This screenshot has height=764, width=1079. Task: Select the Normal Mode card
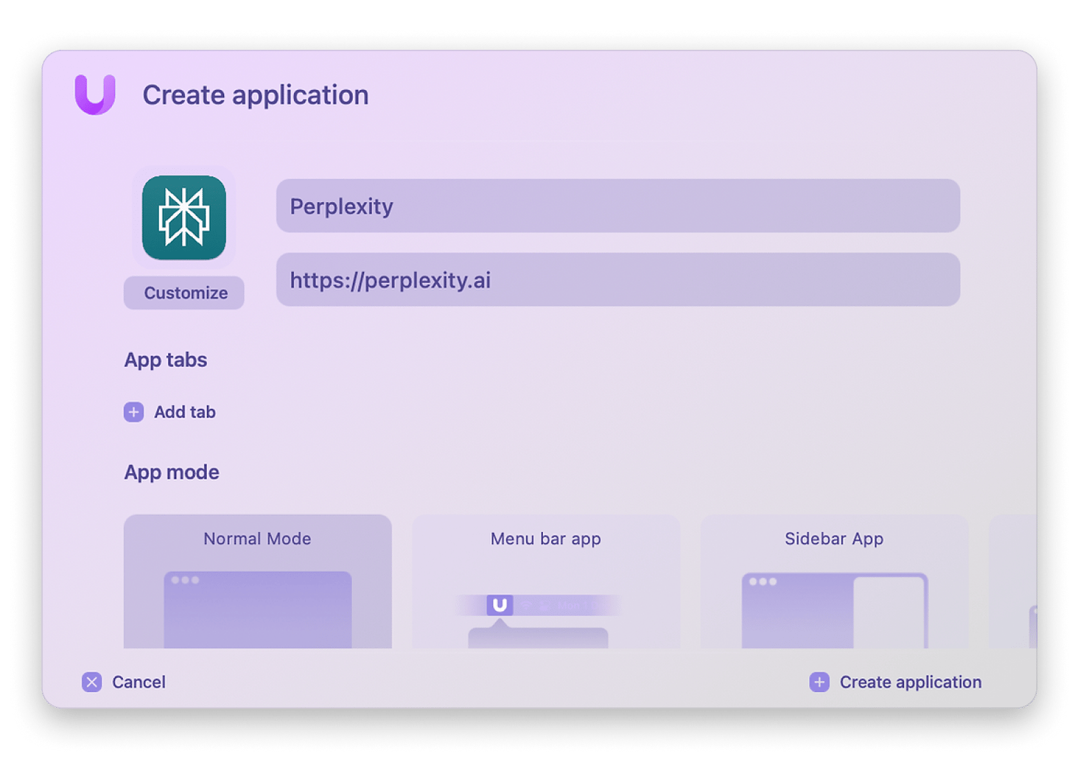[x=257, y=581]
